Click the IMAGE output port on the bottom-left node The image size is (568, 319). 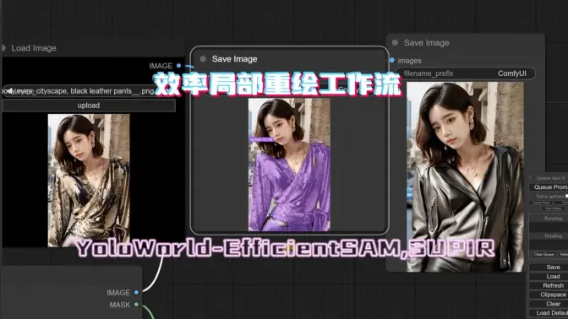coord(136,292)
